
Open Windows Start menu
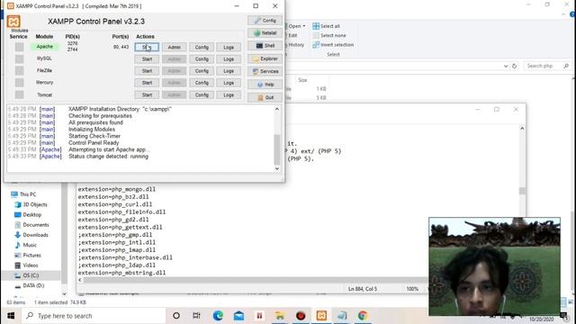coord(11,316)
